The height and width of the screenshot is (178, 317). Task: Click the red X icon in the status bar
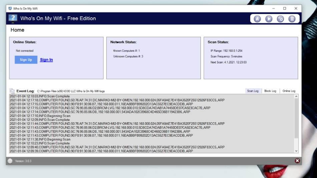tap(297, 161)
